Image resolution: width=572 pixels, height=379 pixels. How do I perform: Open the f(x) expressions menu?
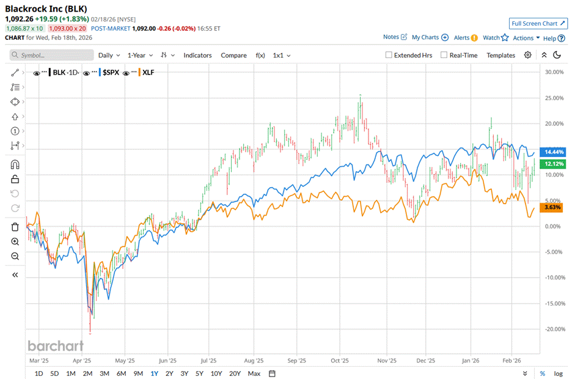[260, 56]
